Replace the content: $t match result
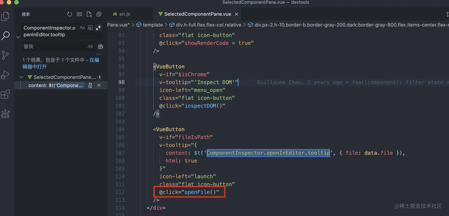This screenshot has height=216, width=449. (x=90, y=85)
